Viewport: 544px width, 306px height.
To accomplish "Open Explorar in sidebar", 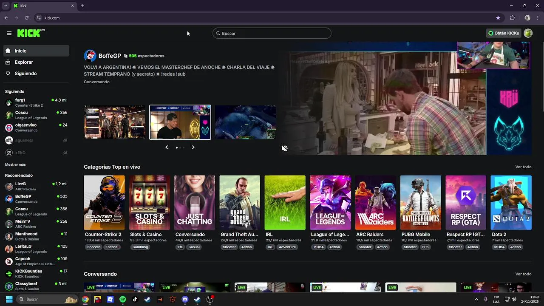I will (x=36, y=62).
